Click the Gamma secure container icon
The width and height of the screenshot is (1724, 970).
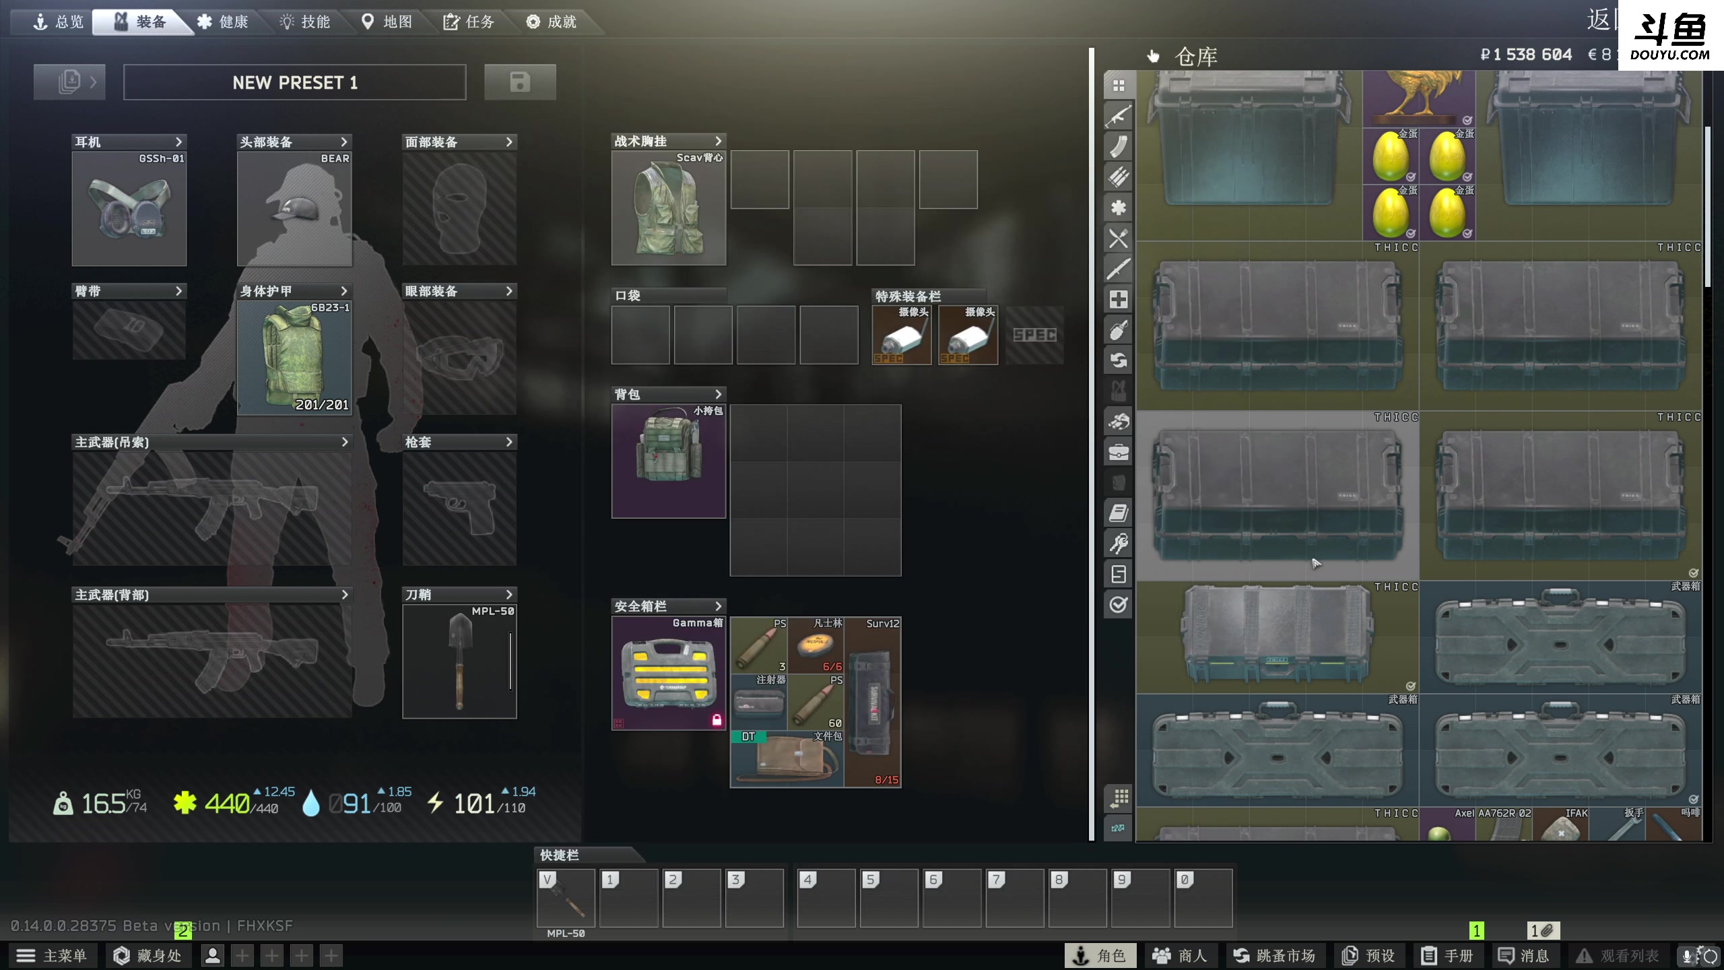coord(669,674)
